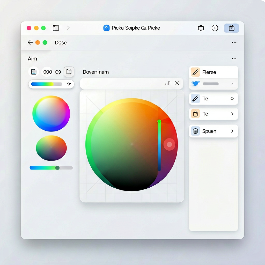Click the database icon beside Spuen
265x265 pixels.
click(x=195, y=131)
